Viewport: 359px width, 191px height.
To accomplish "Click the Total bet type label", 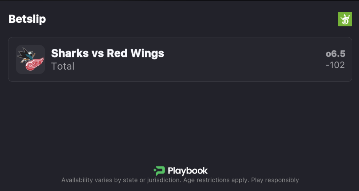I will point(63,66).
